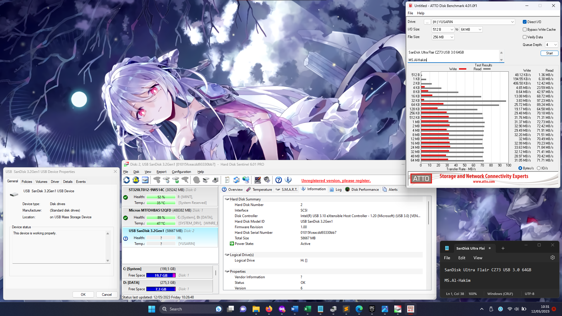Click OK in USB Device Properties
This screenshot has width=562, height=316.
point(83,295)
